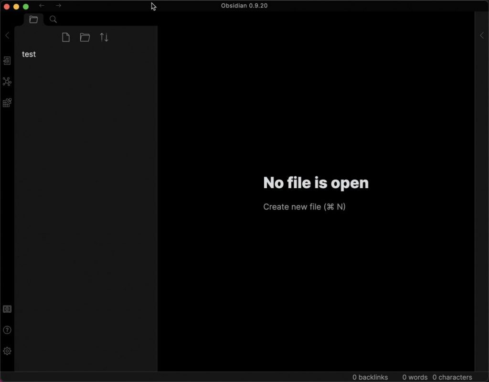The image size is (489, 382).
Task: Open Settings with the gear icon
Action: [x=7, y=351]
